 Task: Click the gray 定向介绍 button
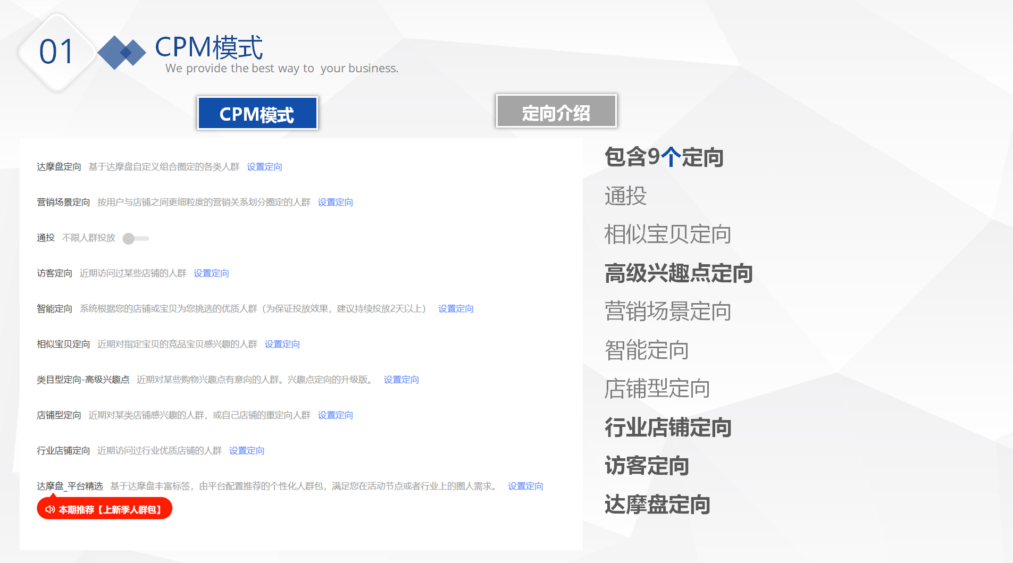pyautogui.click(x=556, y=111)
